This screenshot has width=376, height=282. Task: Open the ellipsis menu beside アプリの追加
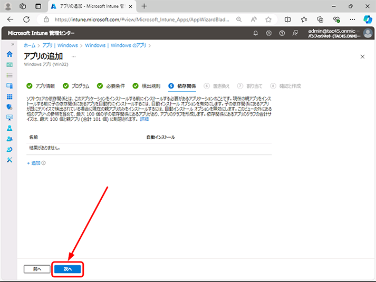[73, 57]
